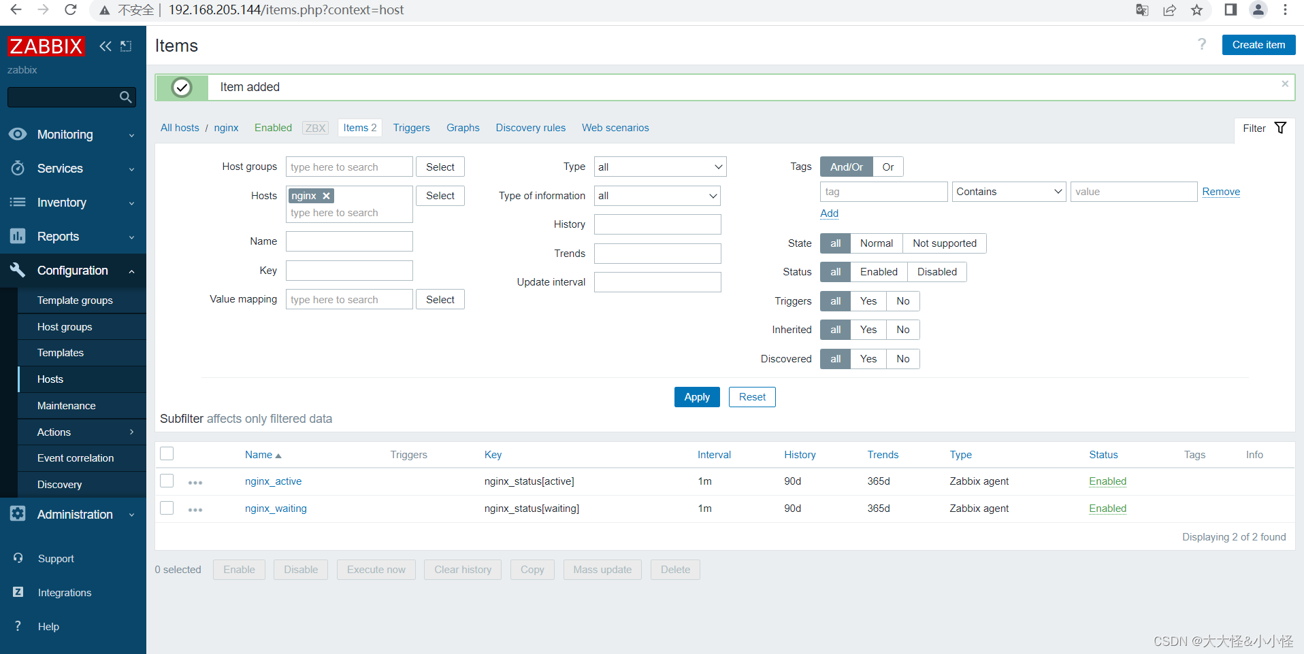
Task: Remove nginx tag from Hosts field
Action: click(327, 196)
